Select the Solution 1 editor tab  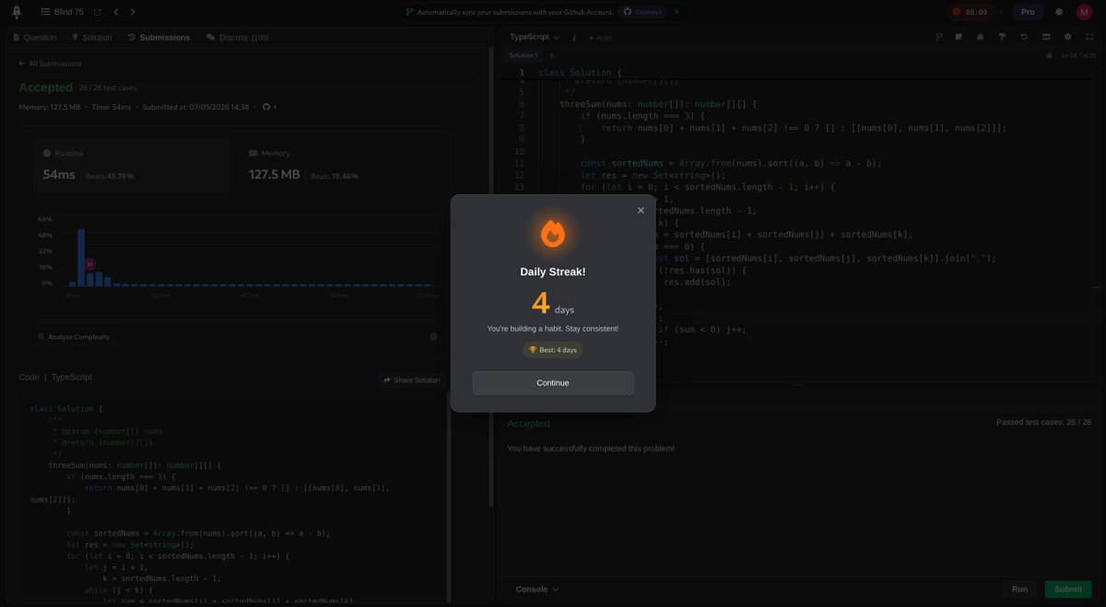pyautogui.click(x=523, y=55)
